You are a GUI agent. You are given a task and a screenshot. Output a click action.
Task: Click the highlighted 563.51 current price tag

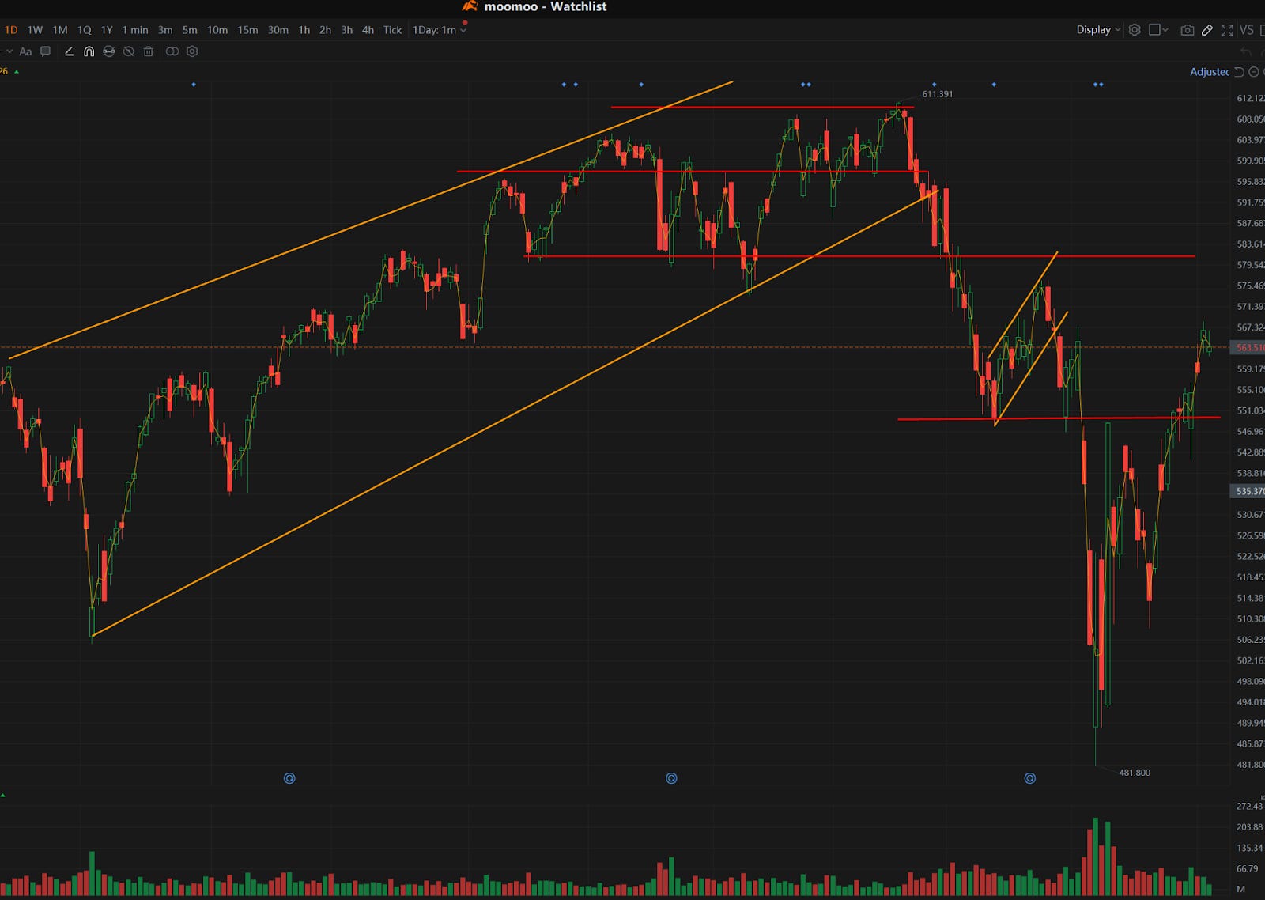click(1249, 348)
